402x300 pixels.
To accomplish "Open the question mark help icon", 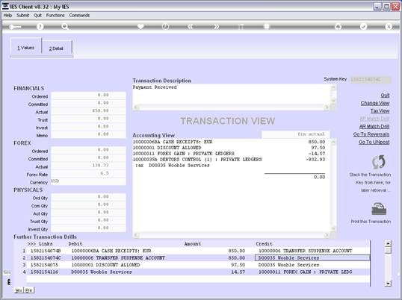I will [x=40, y=27].
